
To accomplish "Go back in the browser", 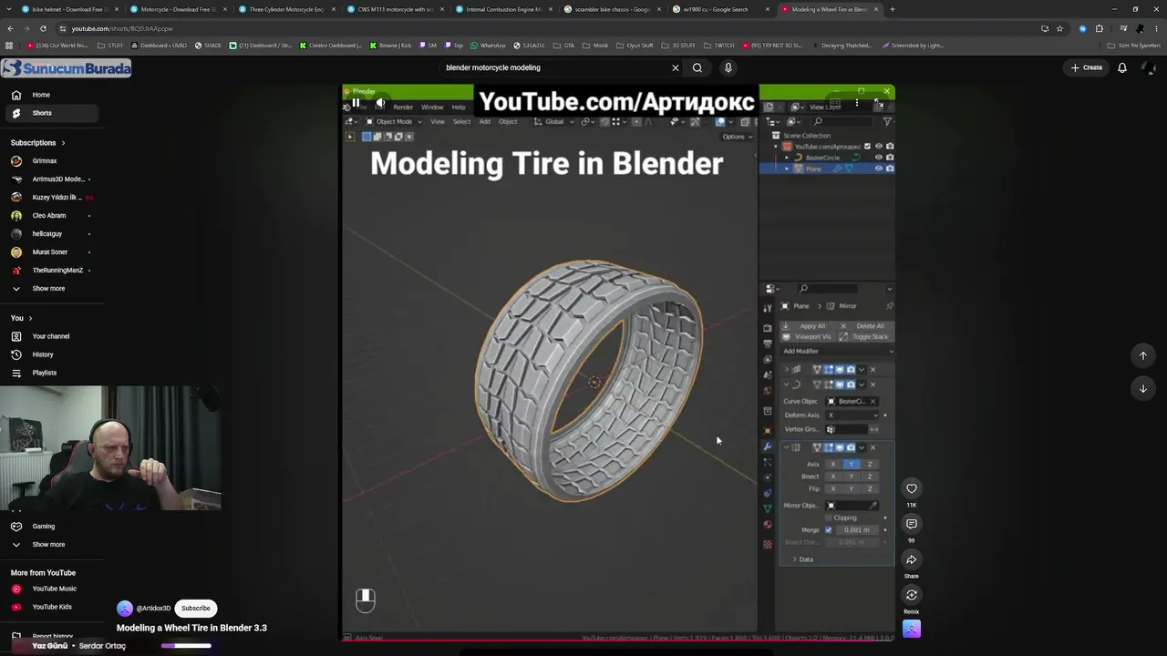I will 10,28.
